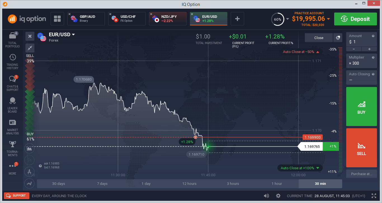Click the Multiplier help question icon
The height and width of the screenshot is (203, 382).
pyautogui.click(x=373, y=57)
